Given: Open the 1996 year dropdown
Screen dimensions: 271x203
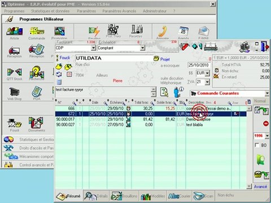Looking at the screenshot, I should [x=267, y=136].
